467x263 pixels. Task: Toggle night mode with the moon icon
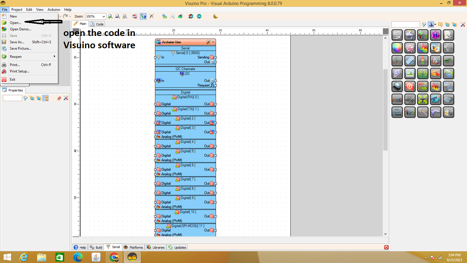215,16
